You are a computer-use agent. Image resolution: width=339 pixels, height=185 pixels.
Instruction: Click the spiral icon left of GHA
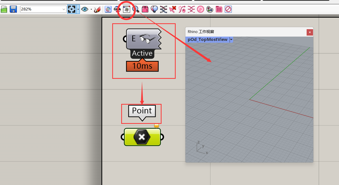coord(108,9)
